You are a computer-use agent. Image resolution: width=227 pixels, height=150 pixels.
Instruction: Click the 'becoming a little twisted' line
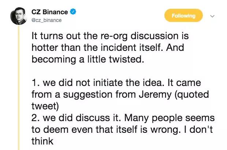point(88,59)
